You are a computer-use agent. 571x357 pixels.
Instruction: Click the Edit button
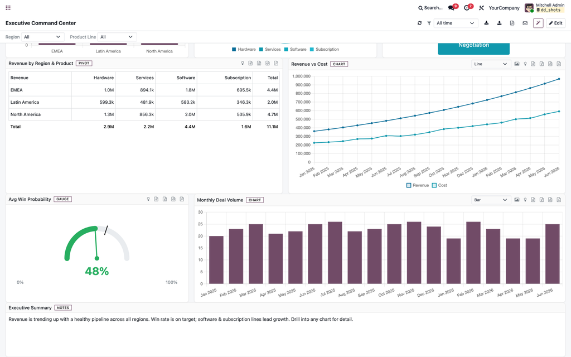coord(555,23)
